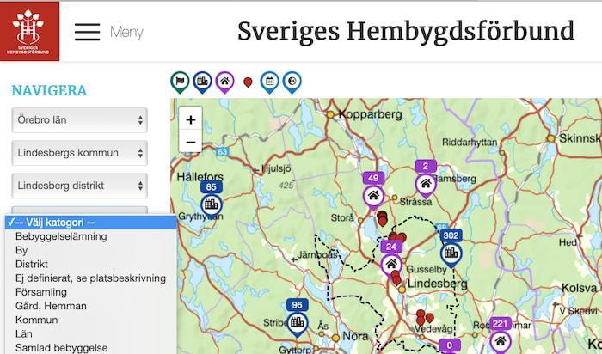Choose Församling category option

(x=91, y=292)
